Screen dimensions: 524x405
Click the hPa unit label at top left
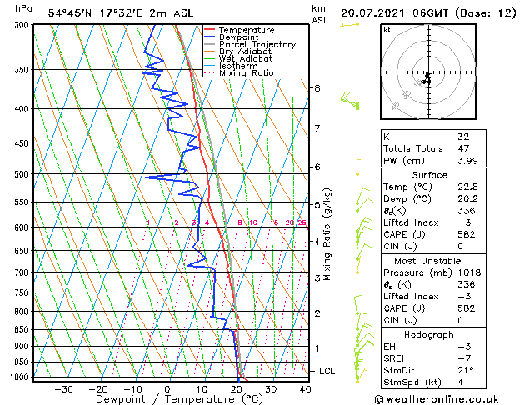point(23,8)
